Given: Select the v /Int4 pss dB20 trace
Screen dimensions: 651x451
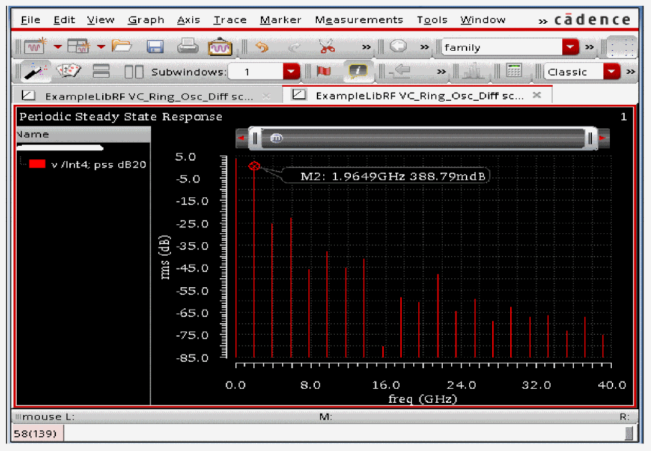Looking at the screenshot, I should (x=98, y=164).
